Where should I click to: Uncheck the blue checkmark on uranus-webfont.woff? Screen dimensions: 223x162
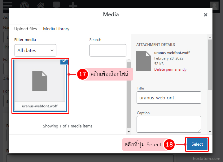pos(64,62)
